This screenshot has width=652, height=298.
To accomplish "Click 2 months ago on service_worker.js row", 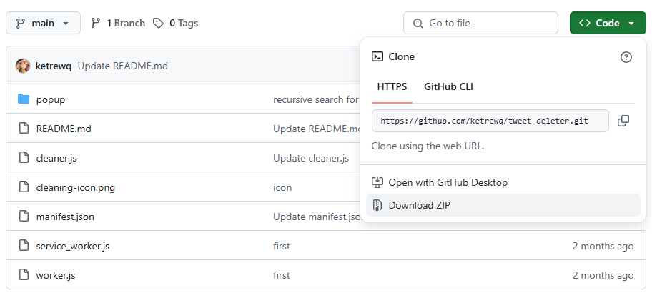I will pos(603,246).
